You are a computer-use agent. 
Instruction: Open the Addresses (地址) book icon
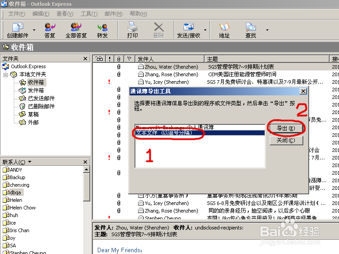pos(224,30)
